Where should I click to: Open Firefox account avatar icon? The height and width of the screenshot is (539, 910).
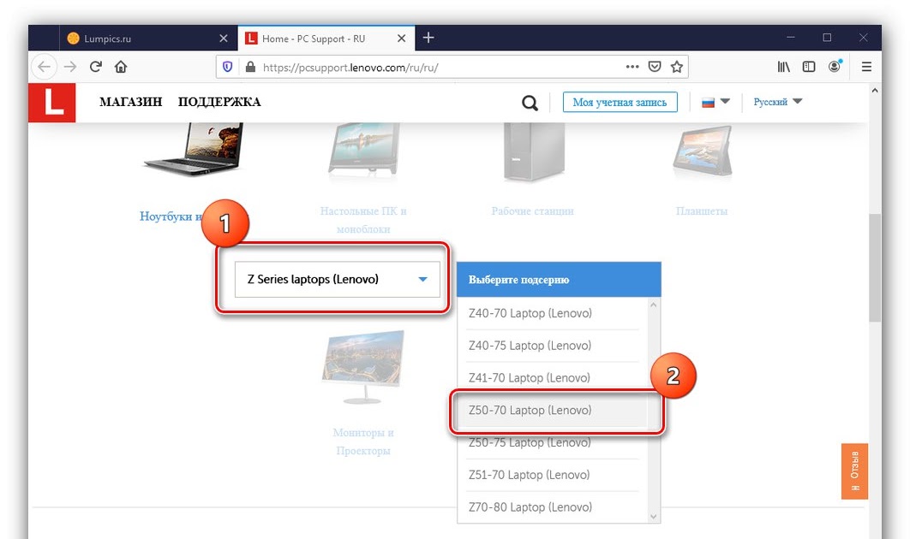[835, 66]
